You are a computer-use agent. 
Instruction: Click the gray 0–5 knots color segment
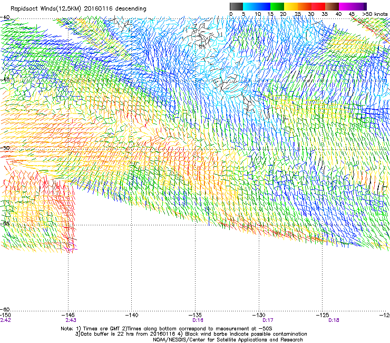[x=236, y=6]
